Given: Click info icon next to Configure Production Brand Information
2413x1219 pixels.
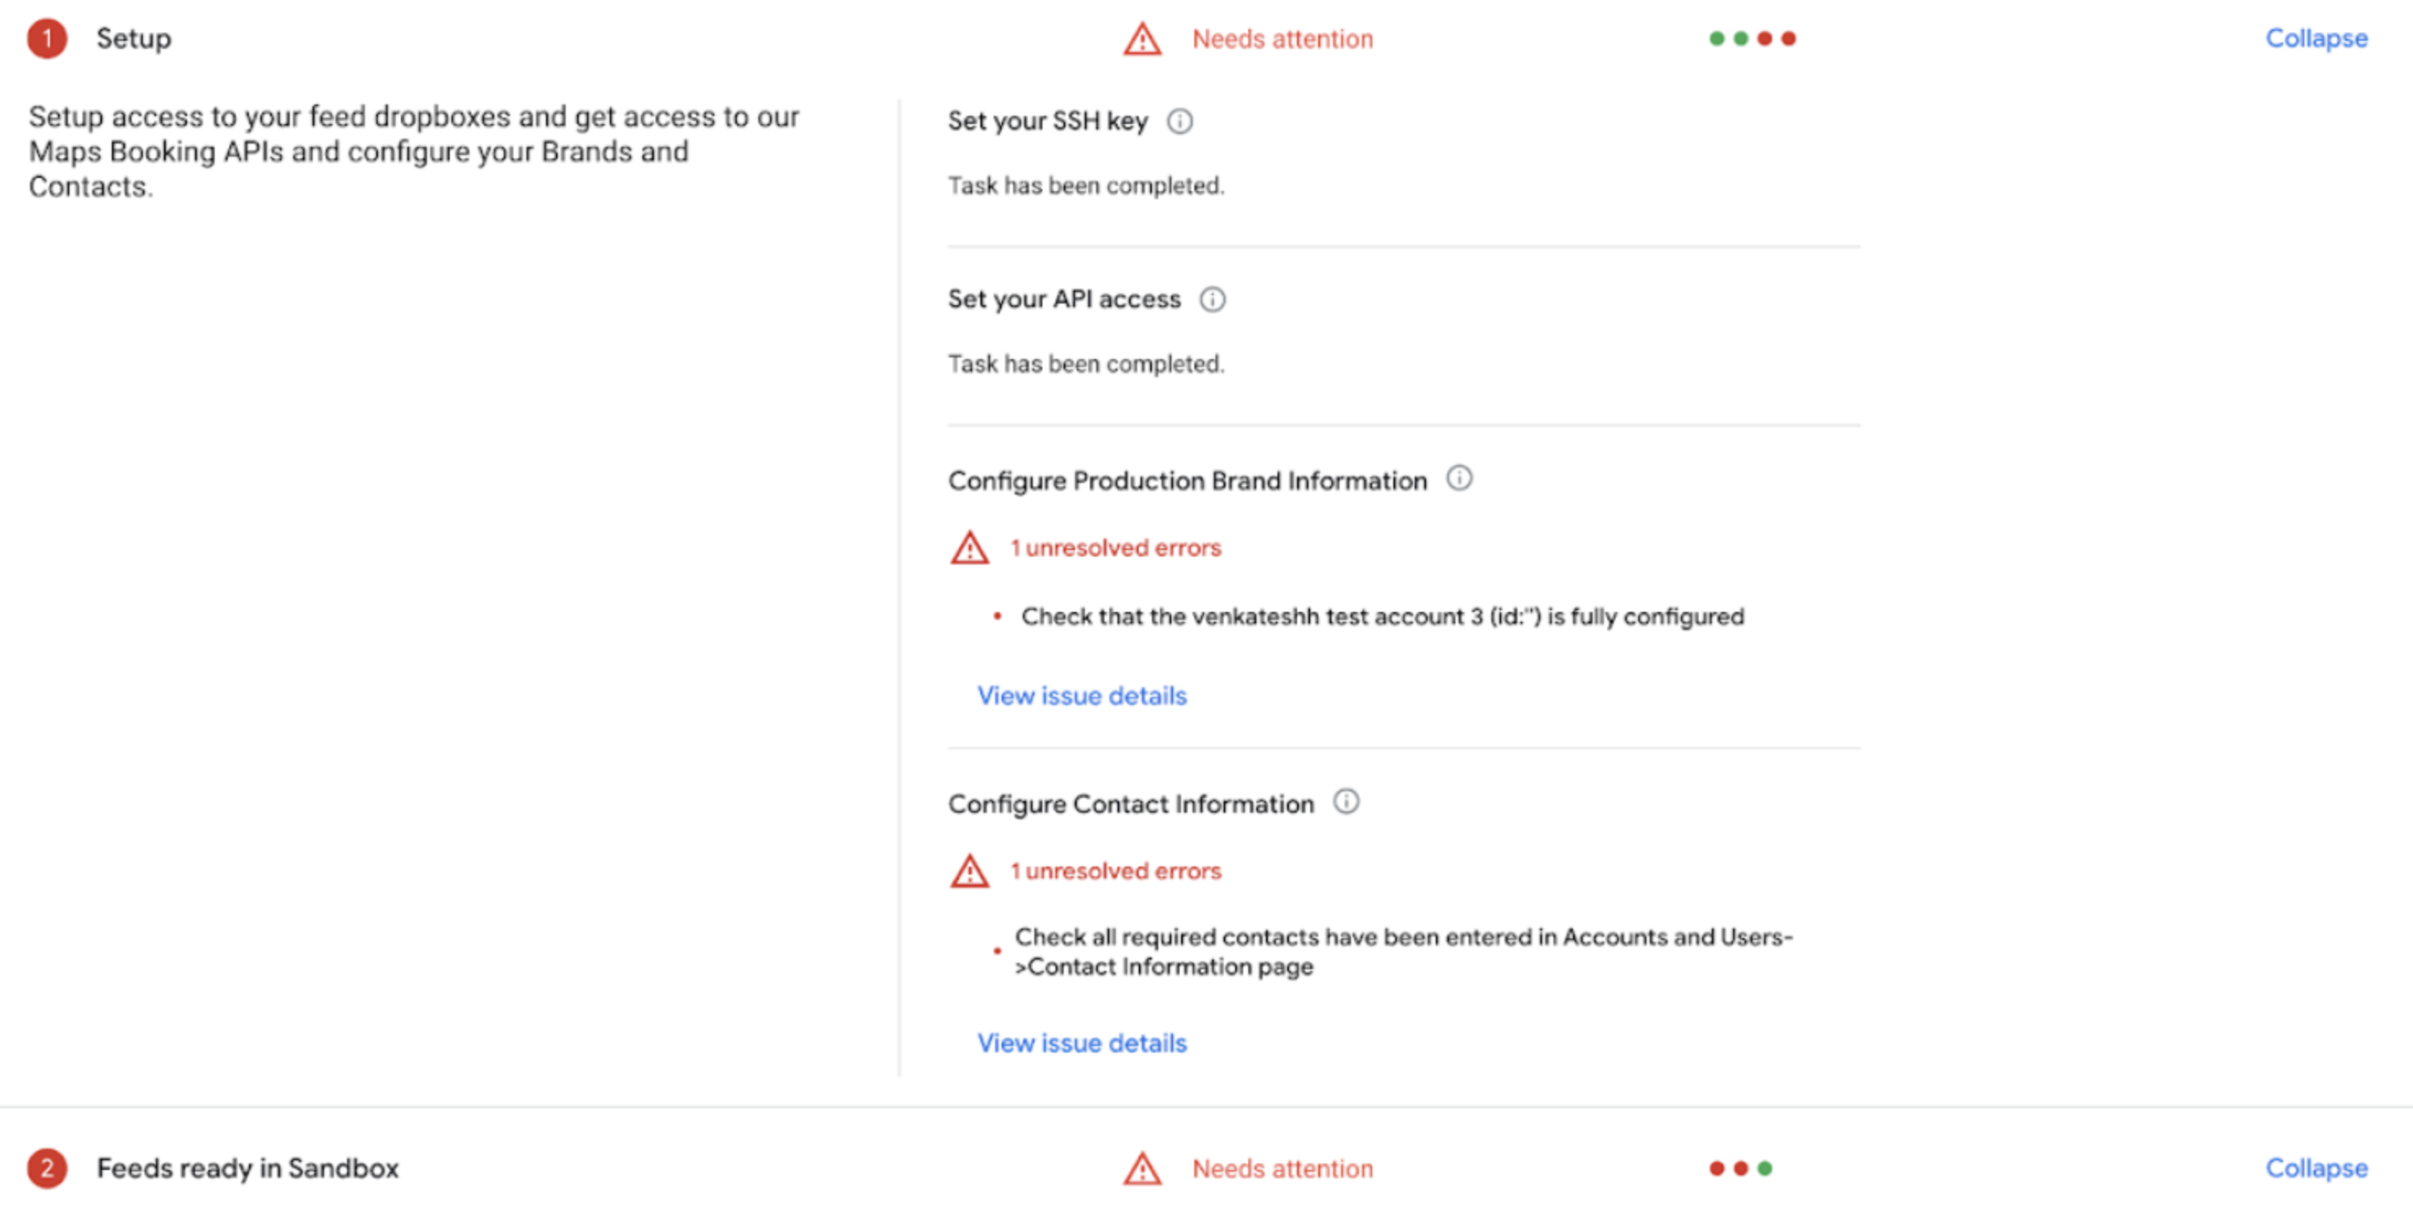Looking at the screenshot, I should tap(1459, 478).
